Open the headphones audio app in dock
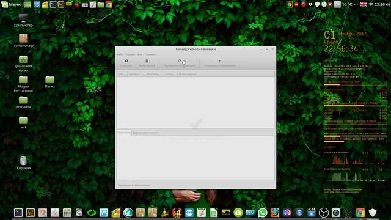Screen dimensions: 391x220 [287, 213]
